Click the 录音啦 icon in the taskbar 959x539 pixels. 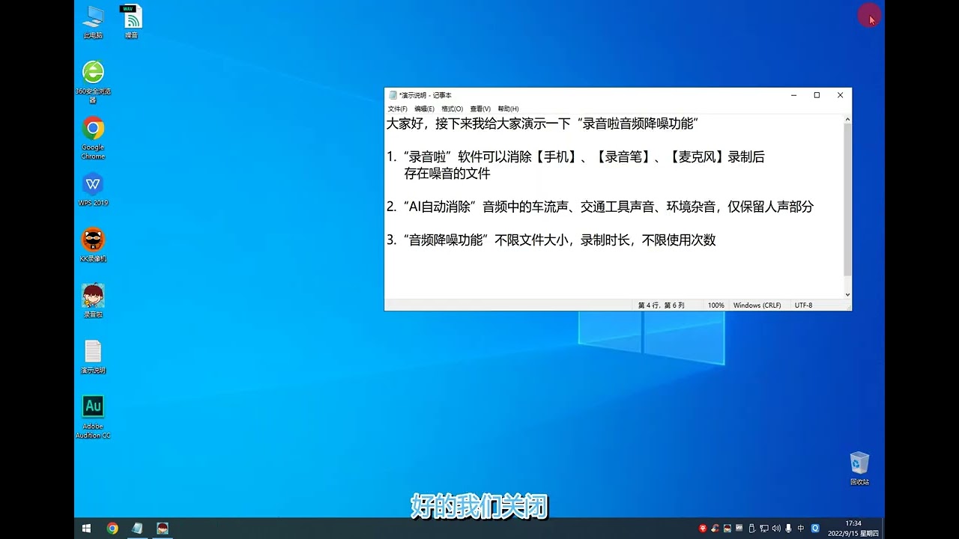pyautogui.click(x=162, y=529)
